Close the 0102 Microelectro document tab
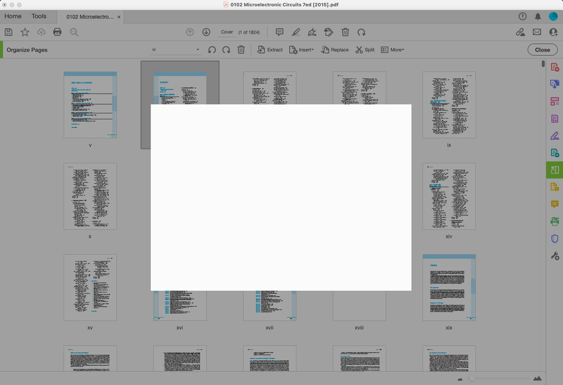Viewport: 563px width, 385px height. pyautogui.click(x=119, y=17)
